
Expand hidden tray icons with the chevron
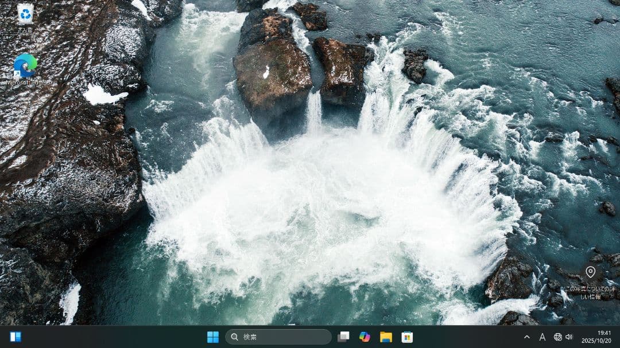(x=526, y=338)
